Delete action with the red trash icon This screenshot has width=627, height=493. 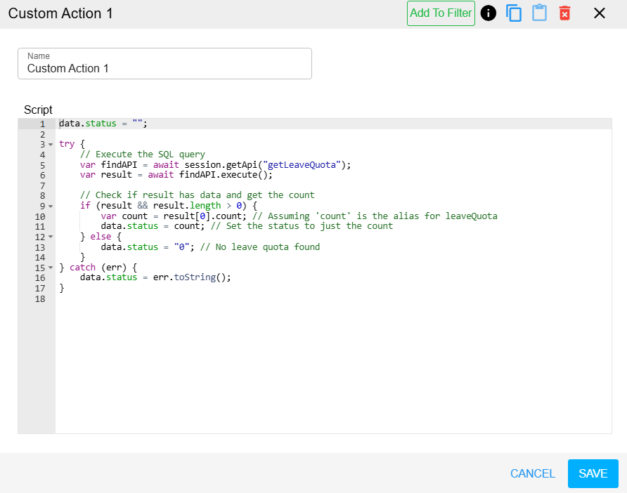[x=564, y=13]
